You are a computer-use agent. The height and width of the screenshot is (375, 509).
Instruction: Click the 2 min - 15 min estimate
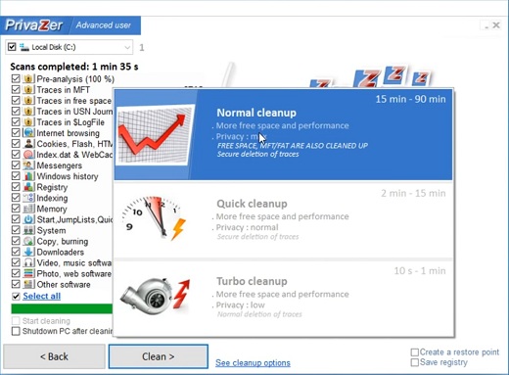click(x=413, y=193)
